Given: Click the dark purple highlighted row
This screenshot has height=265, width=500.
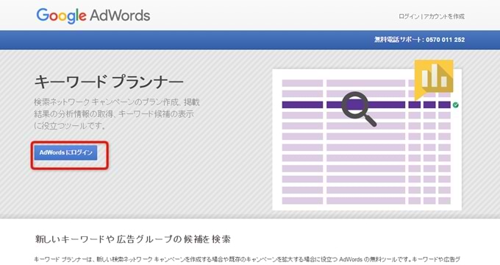Looking at the screenshot, I should pos(366,105).
